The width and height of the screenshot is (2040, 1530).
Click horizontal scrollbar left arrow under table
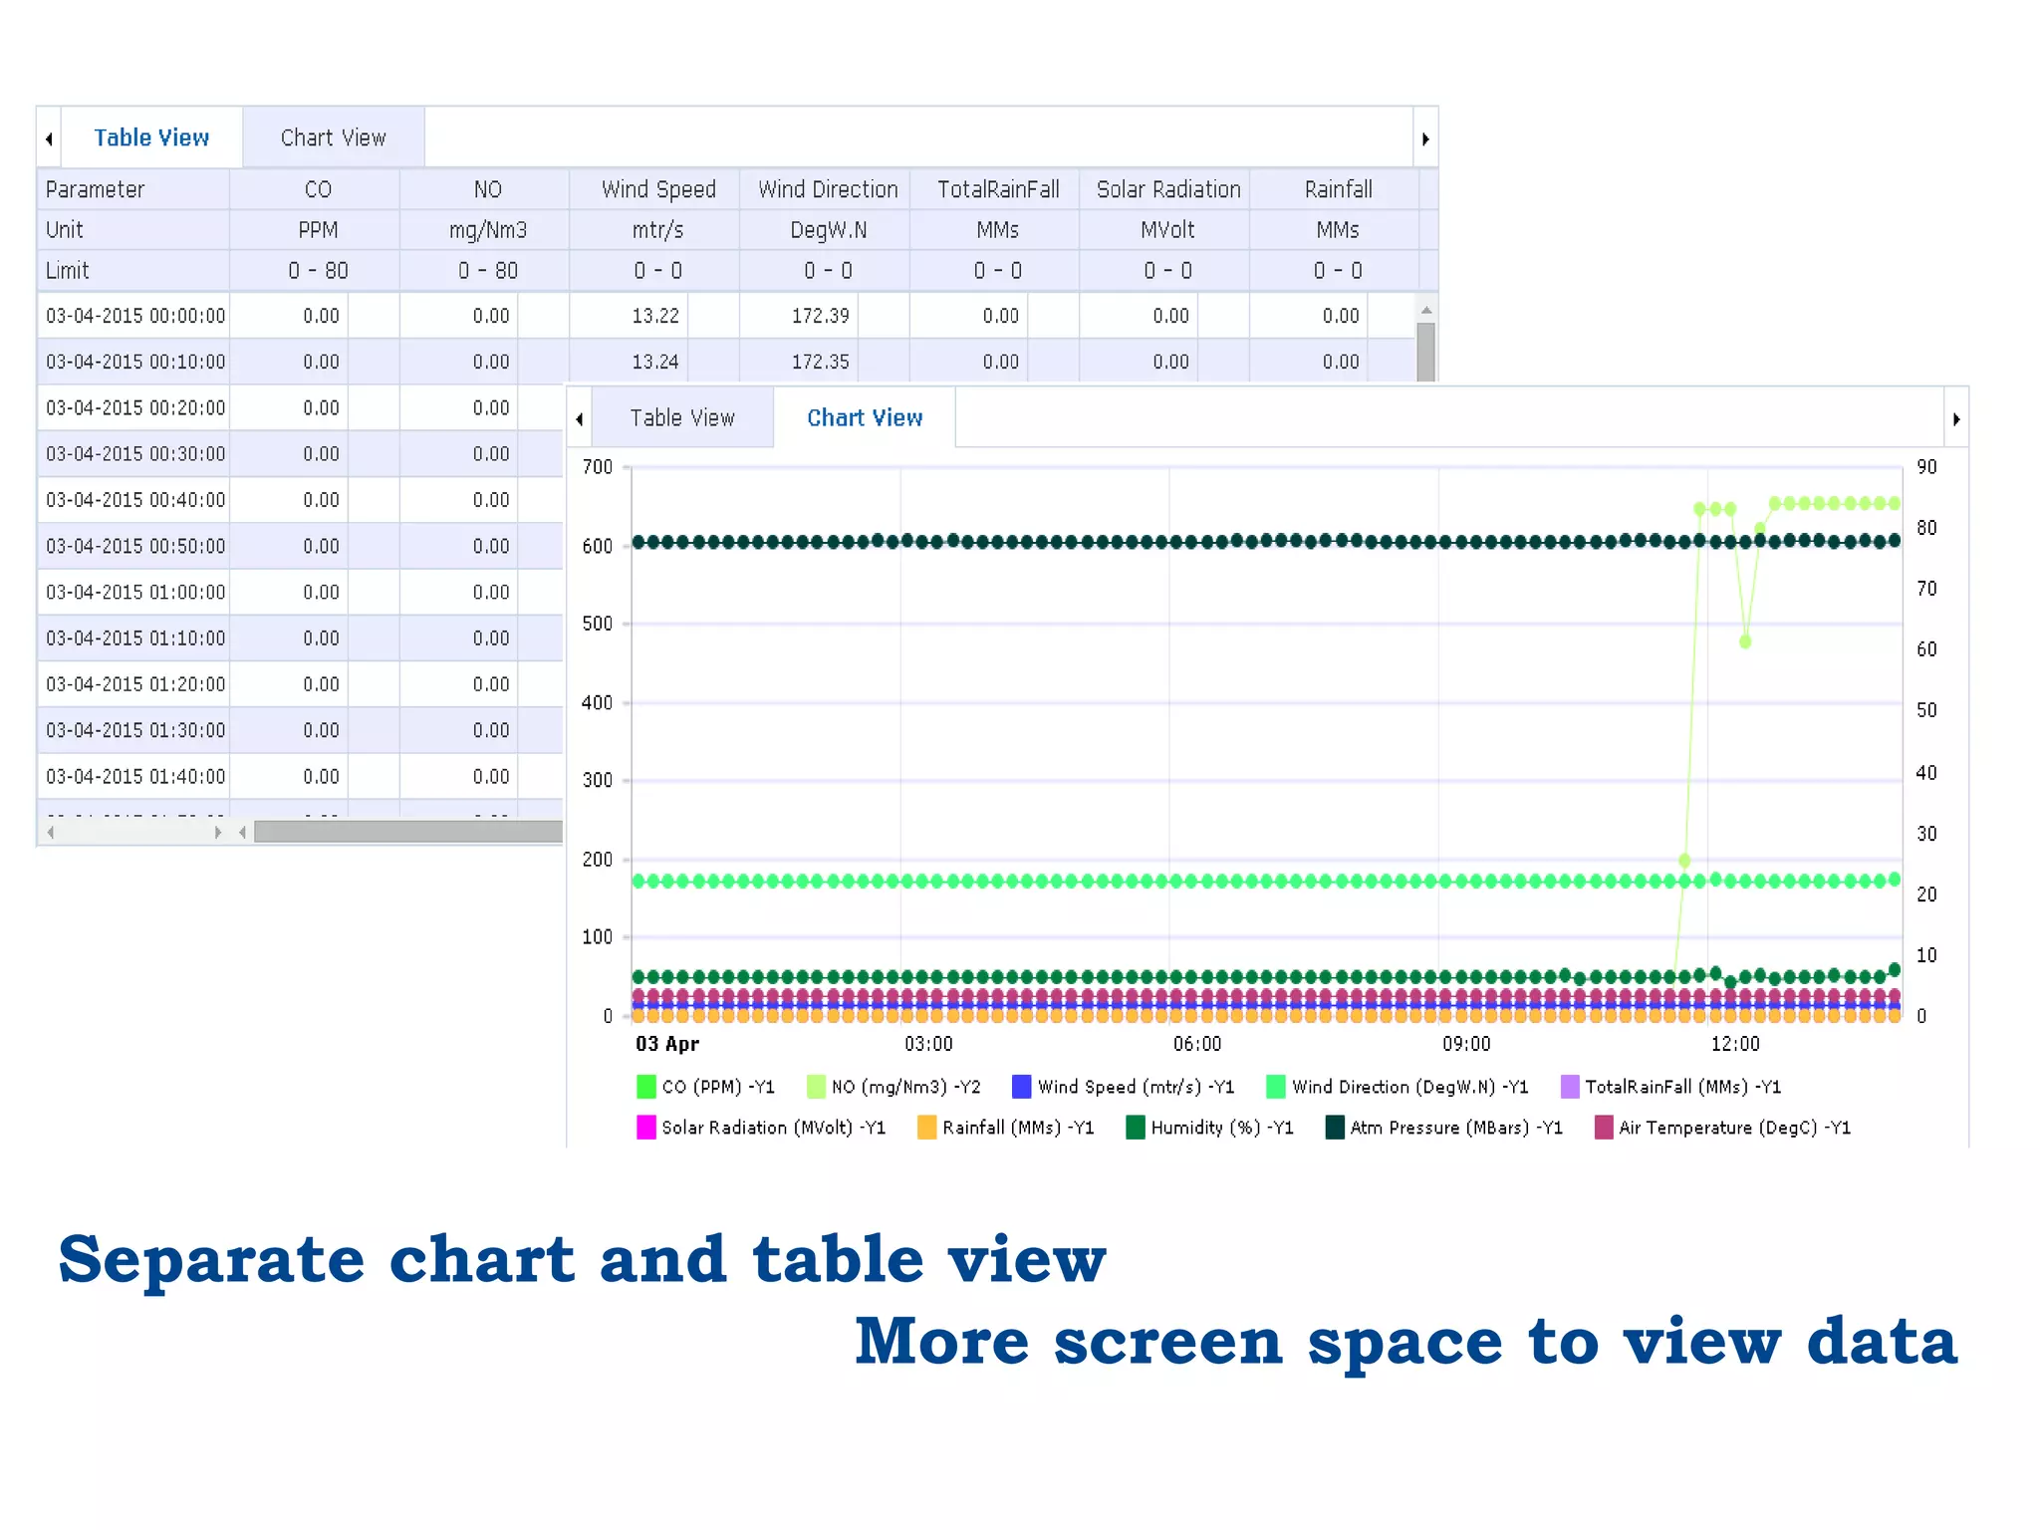click(x=51, y=832)
